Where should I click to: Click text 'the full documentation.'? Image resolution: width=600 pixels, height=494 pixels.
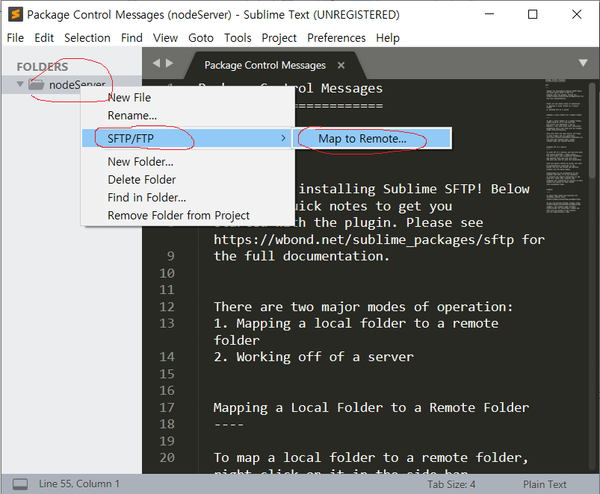[x=302, y=256]
